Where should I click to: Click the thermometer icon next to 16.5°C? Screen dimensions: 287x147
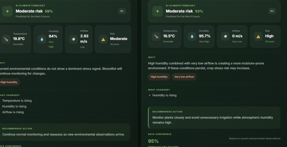click(x=156, y=36)
